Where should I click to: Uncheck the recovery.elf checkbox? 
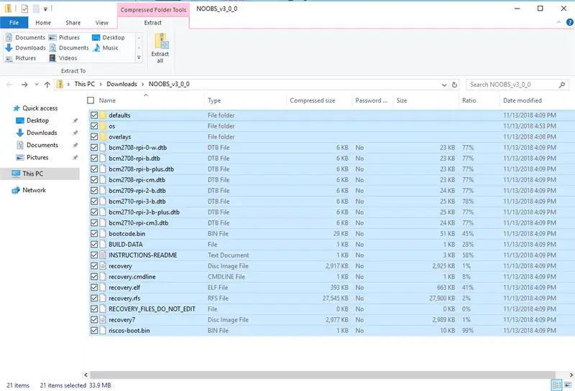[x=94, y=288]
